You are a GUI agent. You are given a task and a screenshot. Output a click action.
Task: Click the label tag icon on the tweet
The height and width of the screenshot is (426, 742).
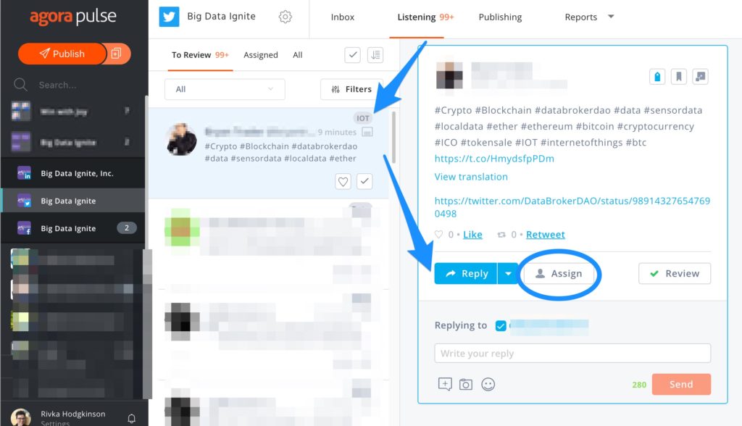point(657,77)
